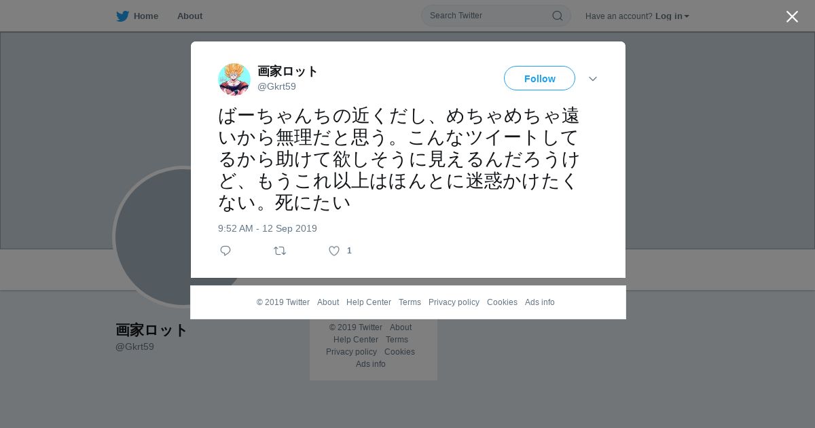The image size is (815, 428).
Task: Open the tweet timestamp 9:52 AM link
Action: 268,228
